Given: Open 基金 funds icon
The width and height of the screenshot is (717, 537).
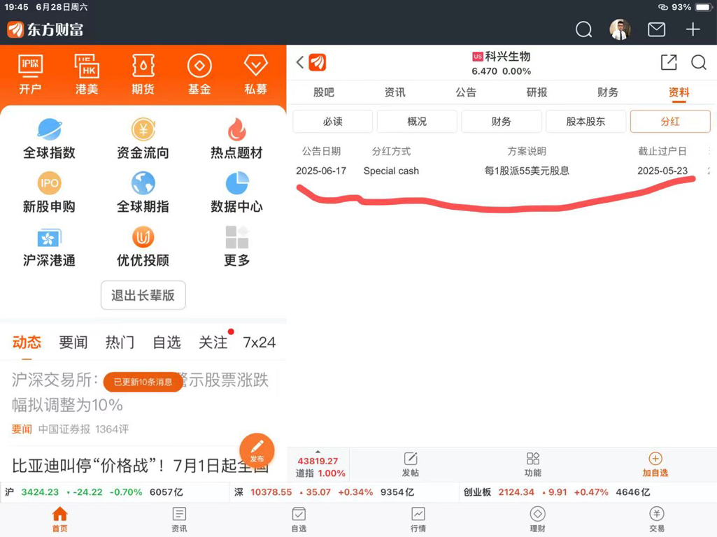Looking at the screenshot, I should point(199,74).
